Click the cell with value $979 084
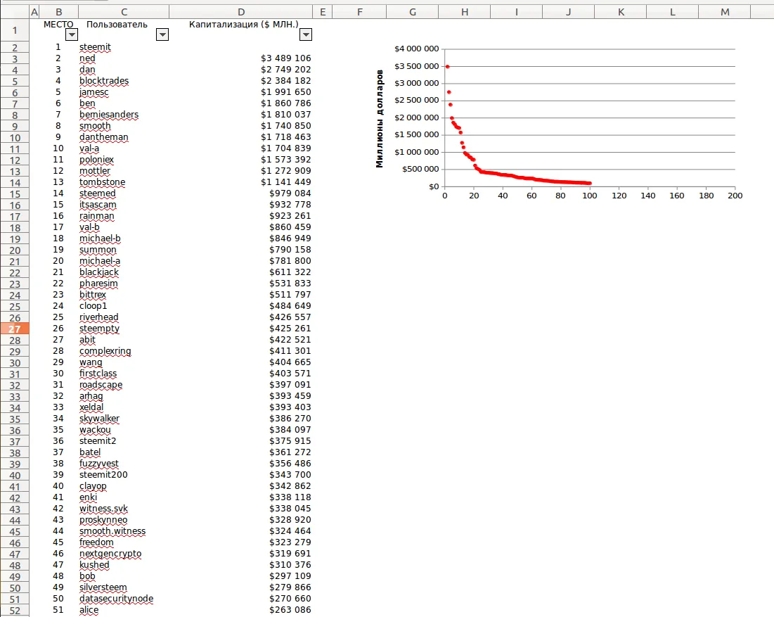The image size is (774, 617). click(290, 193)
